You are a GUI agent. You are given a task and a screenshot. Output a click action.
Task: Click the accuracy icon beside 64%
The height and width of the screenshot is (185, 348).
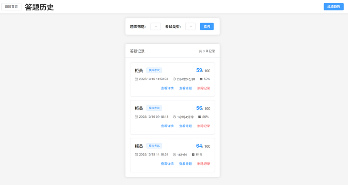click(193, 155)
